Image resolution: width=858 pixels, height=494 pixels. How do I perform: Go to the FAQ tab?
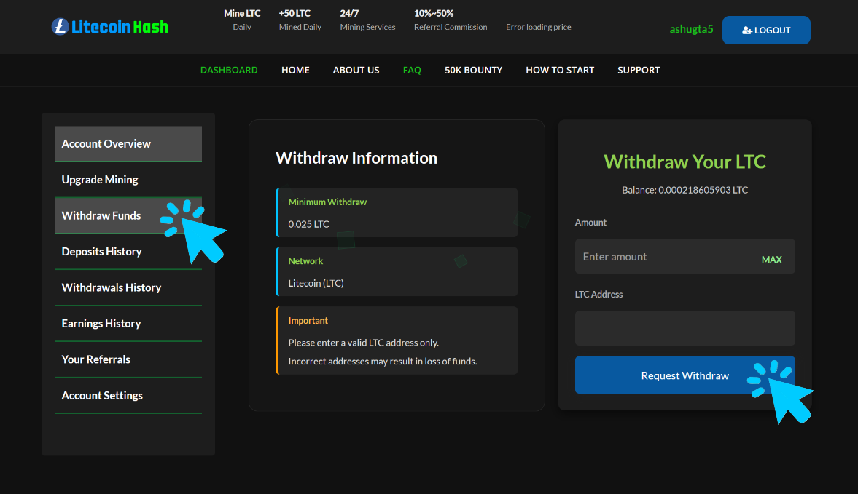pos(412,70)
